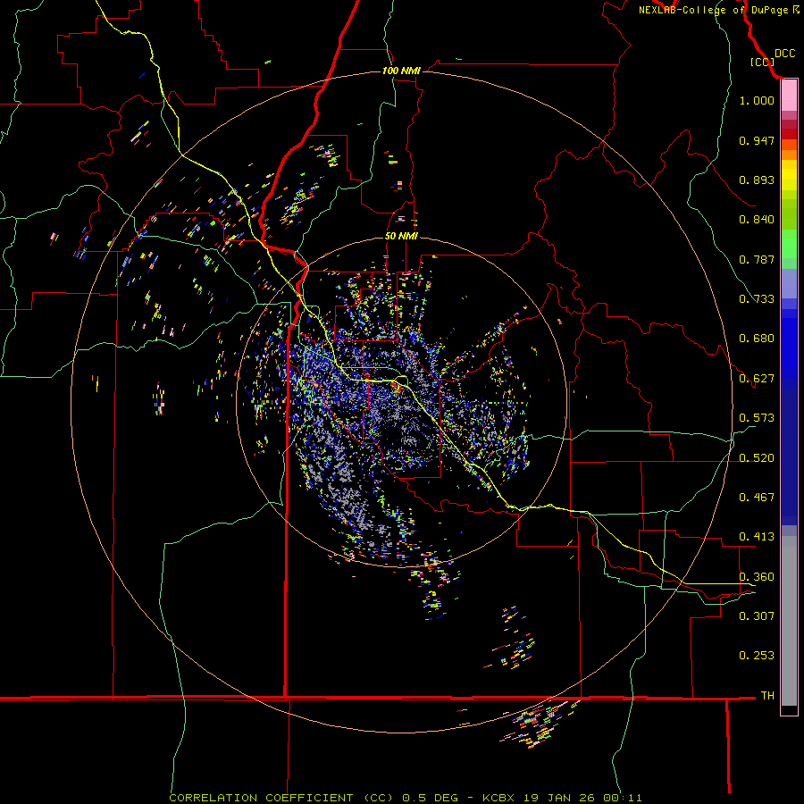Select the 0.947 color scale value

pos(757,140)
